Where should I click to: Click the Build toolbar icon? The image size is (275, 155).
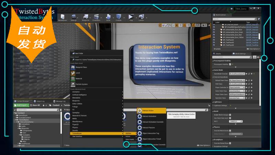point(108,17)
